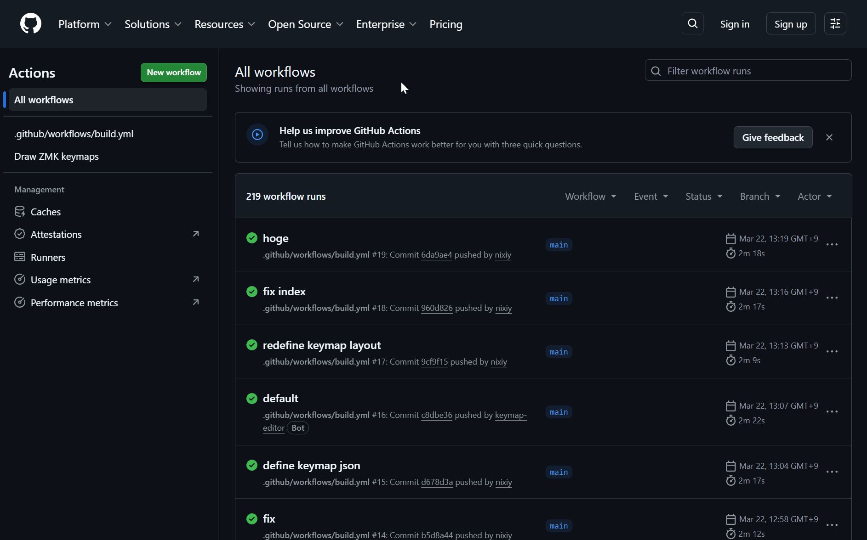
Task: Open Performance metrics in the sidebar
Action: [x=74, y=303]
